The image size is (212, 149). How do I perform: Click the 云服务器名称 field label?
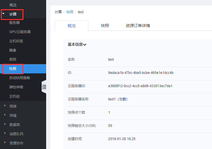tap(78, 99)
